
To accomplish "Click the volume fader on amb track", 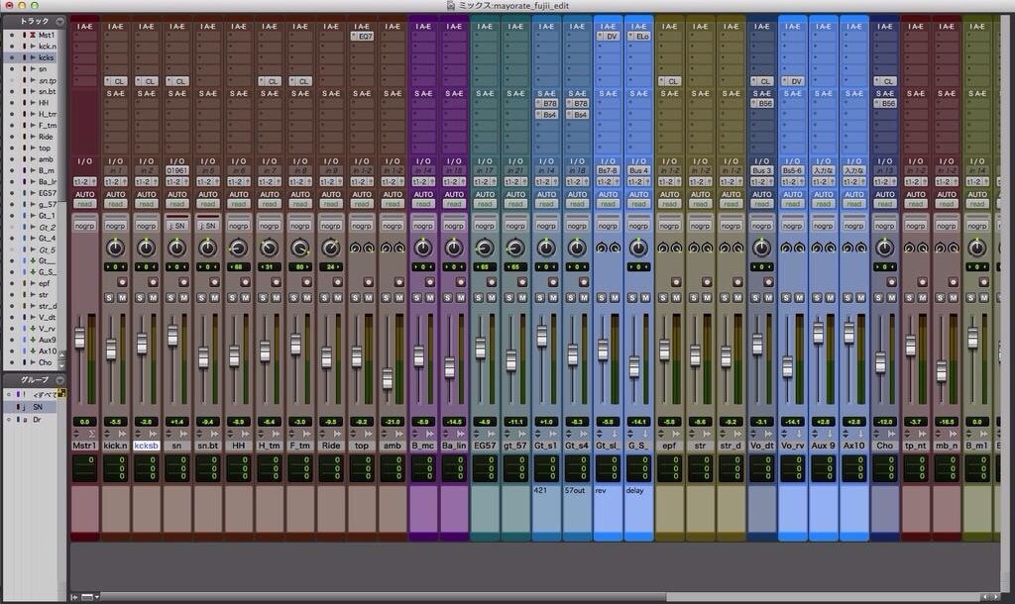I will [x=388, y=378].
